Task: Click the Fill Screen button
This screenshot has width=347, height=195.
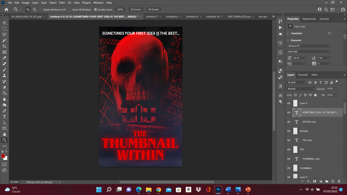Action: (x=154, y=9)
